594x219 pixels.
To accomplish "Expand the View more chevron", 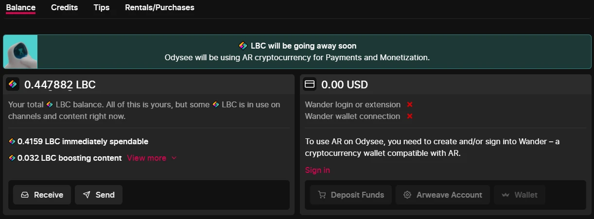I will (174, 158).
